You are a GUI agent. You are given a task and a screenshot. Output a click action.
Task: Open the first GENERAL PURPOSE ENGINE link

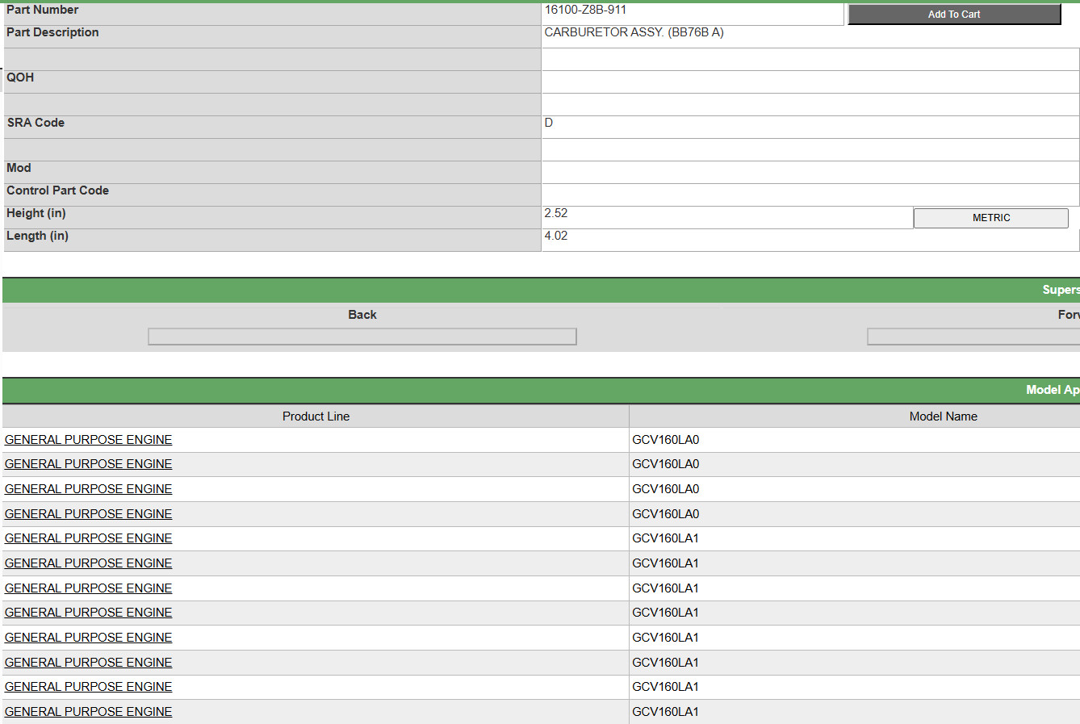89,440
